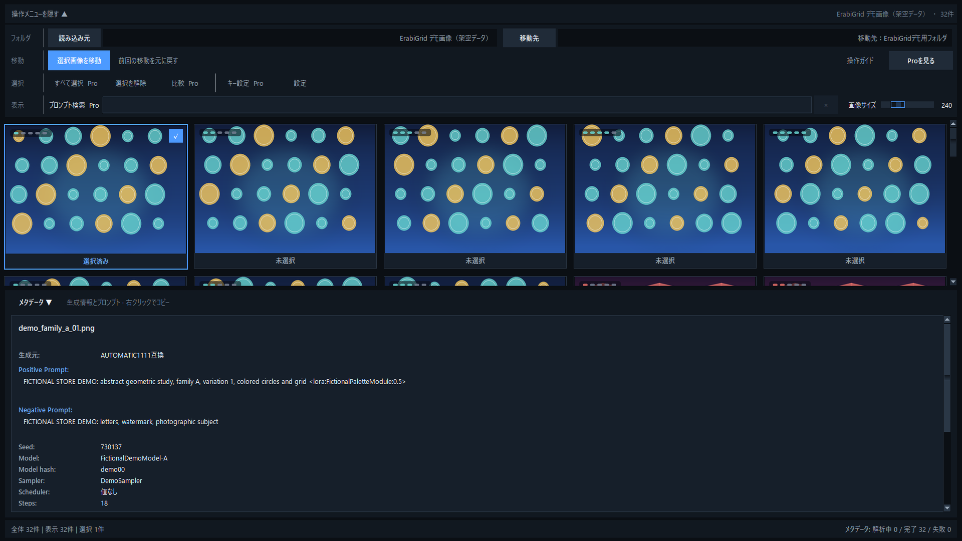The height and width of the screenshot is (541, 962).
Task: Click the source path ErabiGrid デモ画像 field
Action: point(300,38)
